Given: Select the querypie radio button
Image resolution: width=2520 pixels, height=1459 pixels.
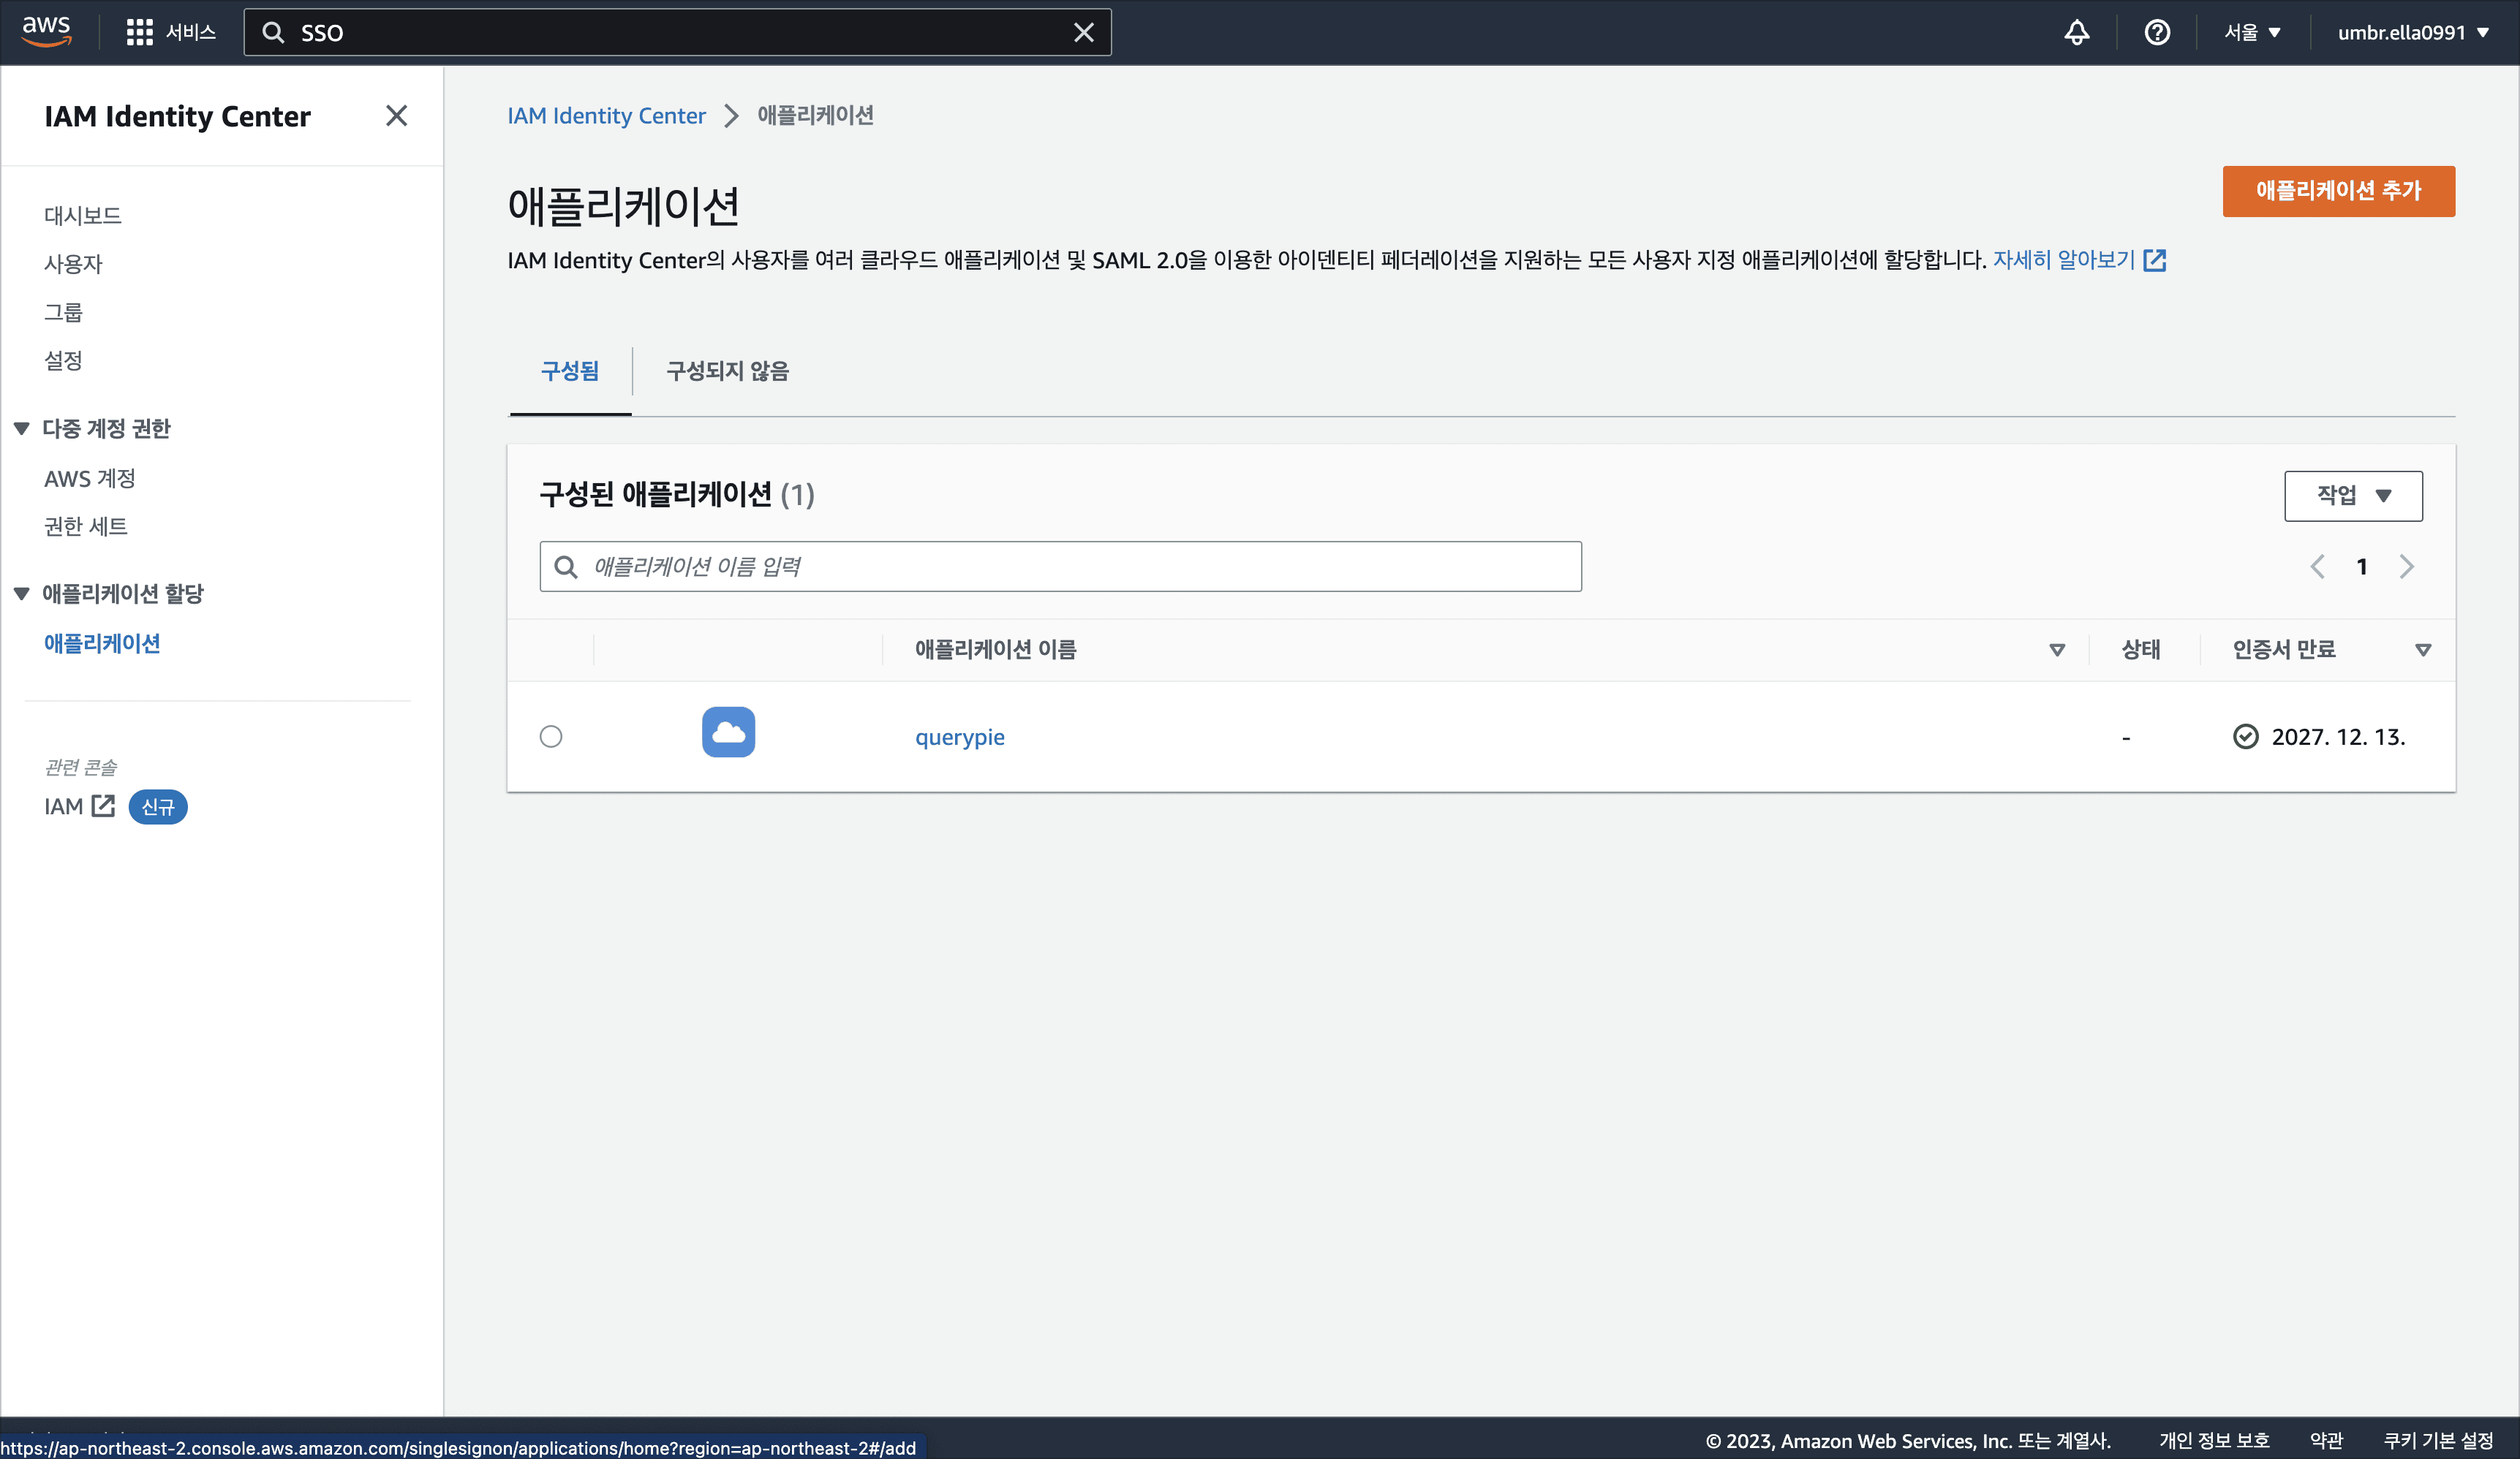Looking at the screenshot, I should (551, 737).
